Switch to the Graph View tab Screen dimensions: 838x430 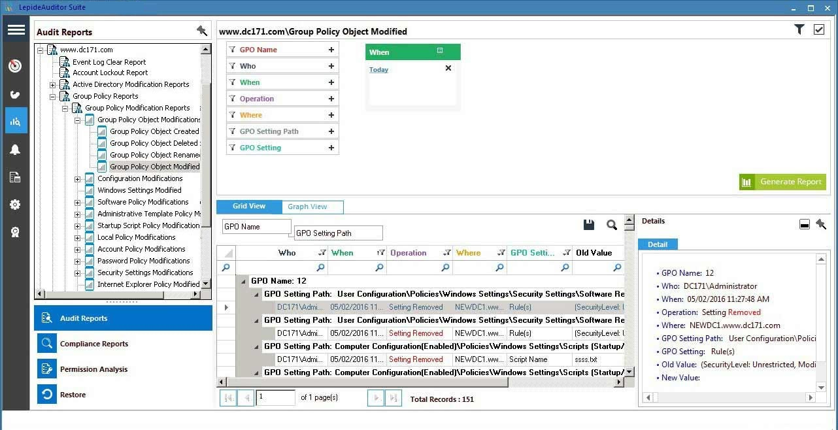[312, 207]
